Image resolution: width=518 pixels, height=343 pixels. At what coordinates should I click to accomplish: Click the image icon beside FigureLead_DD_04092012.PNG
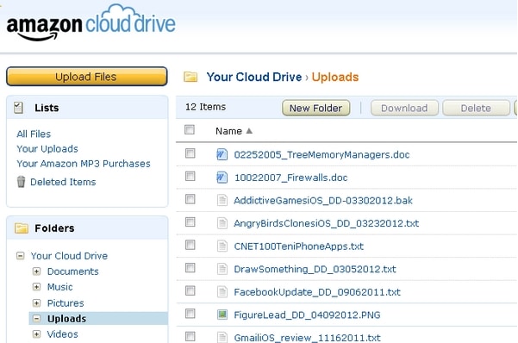coord(222,315)
